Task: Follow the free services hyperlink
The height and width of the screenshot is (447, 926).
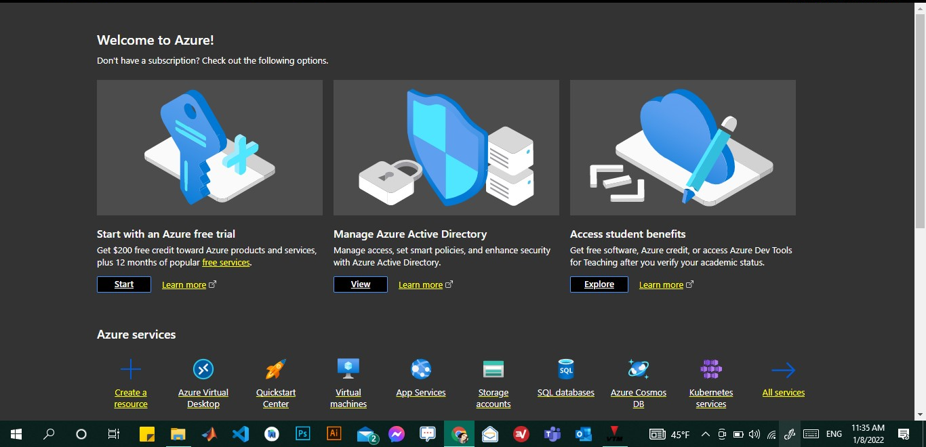Action: 226,262
